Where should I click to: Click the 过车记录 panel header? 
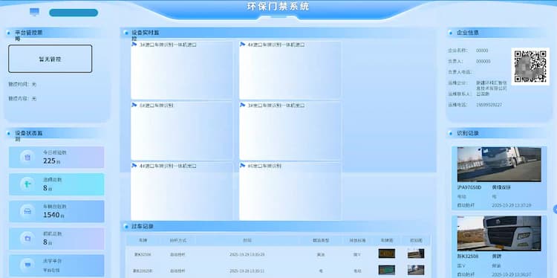click(x=278, y=226)
